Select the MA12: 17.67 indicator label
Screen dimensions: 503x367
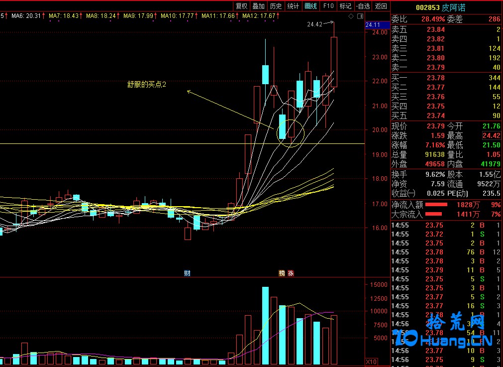[259, 16]
